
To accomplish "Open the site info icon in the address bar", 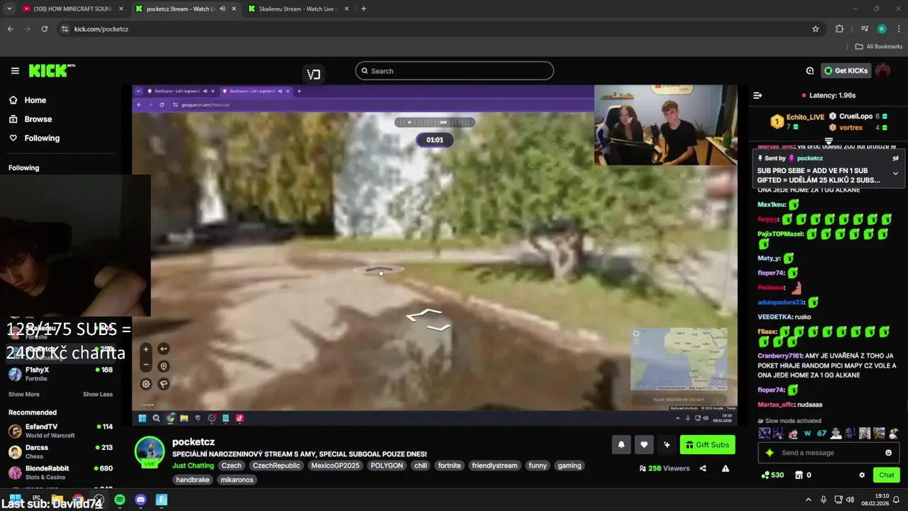I will tap(65, 29).
